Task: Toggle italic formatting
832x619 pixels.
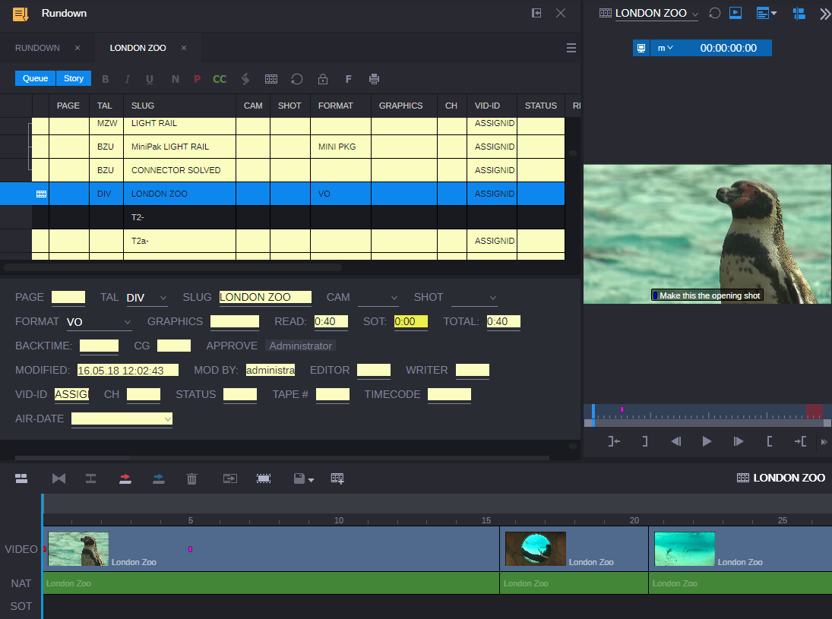Action: pos(128,79)
